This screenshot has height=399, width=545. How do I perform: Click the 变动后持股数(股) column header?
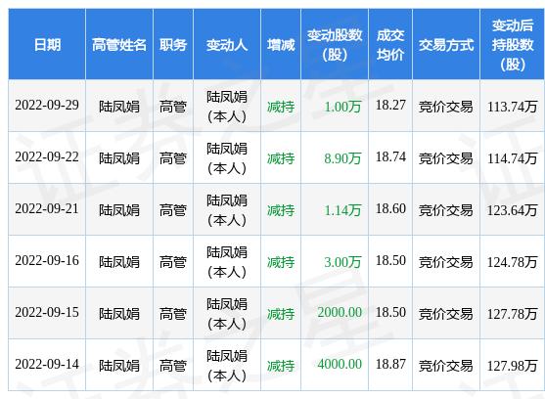(513, 45)
